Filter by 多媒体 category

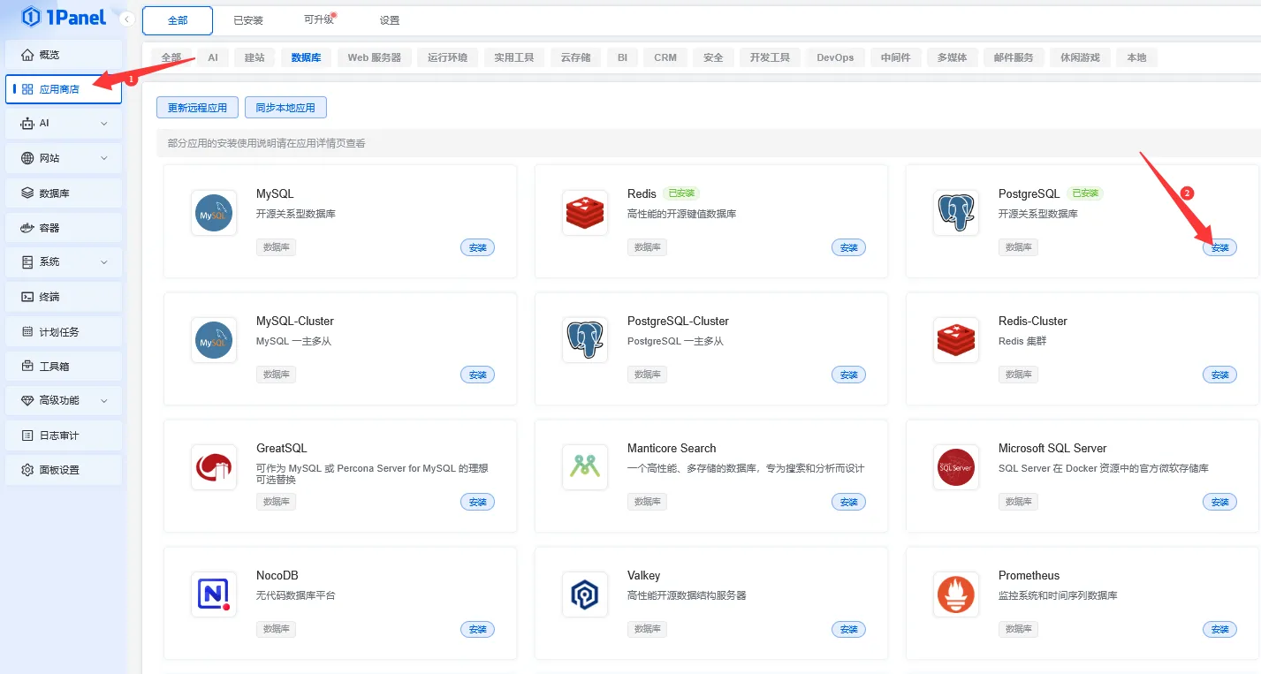(x=951, y=57)
